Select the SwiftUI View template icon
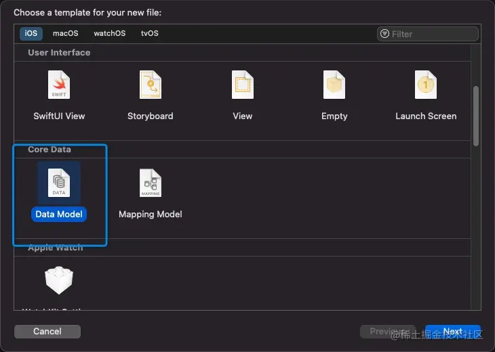This screenshot has height=352, width=495. pos(59,85)
